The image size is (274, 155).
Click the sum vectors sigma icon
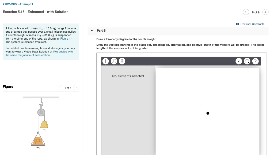click(114, 61)
